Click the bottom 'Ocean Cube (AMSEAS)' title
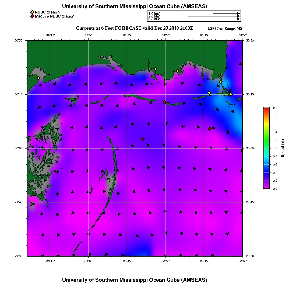Screen dimensions: 296x283 point(135,280)
